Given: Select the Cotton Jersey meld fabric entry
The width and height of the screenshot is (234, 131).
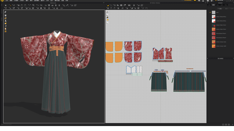Looking at the screenshot, I should pyautogui.click(x=221, y=46).
